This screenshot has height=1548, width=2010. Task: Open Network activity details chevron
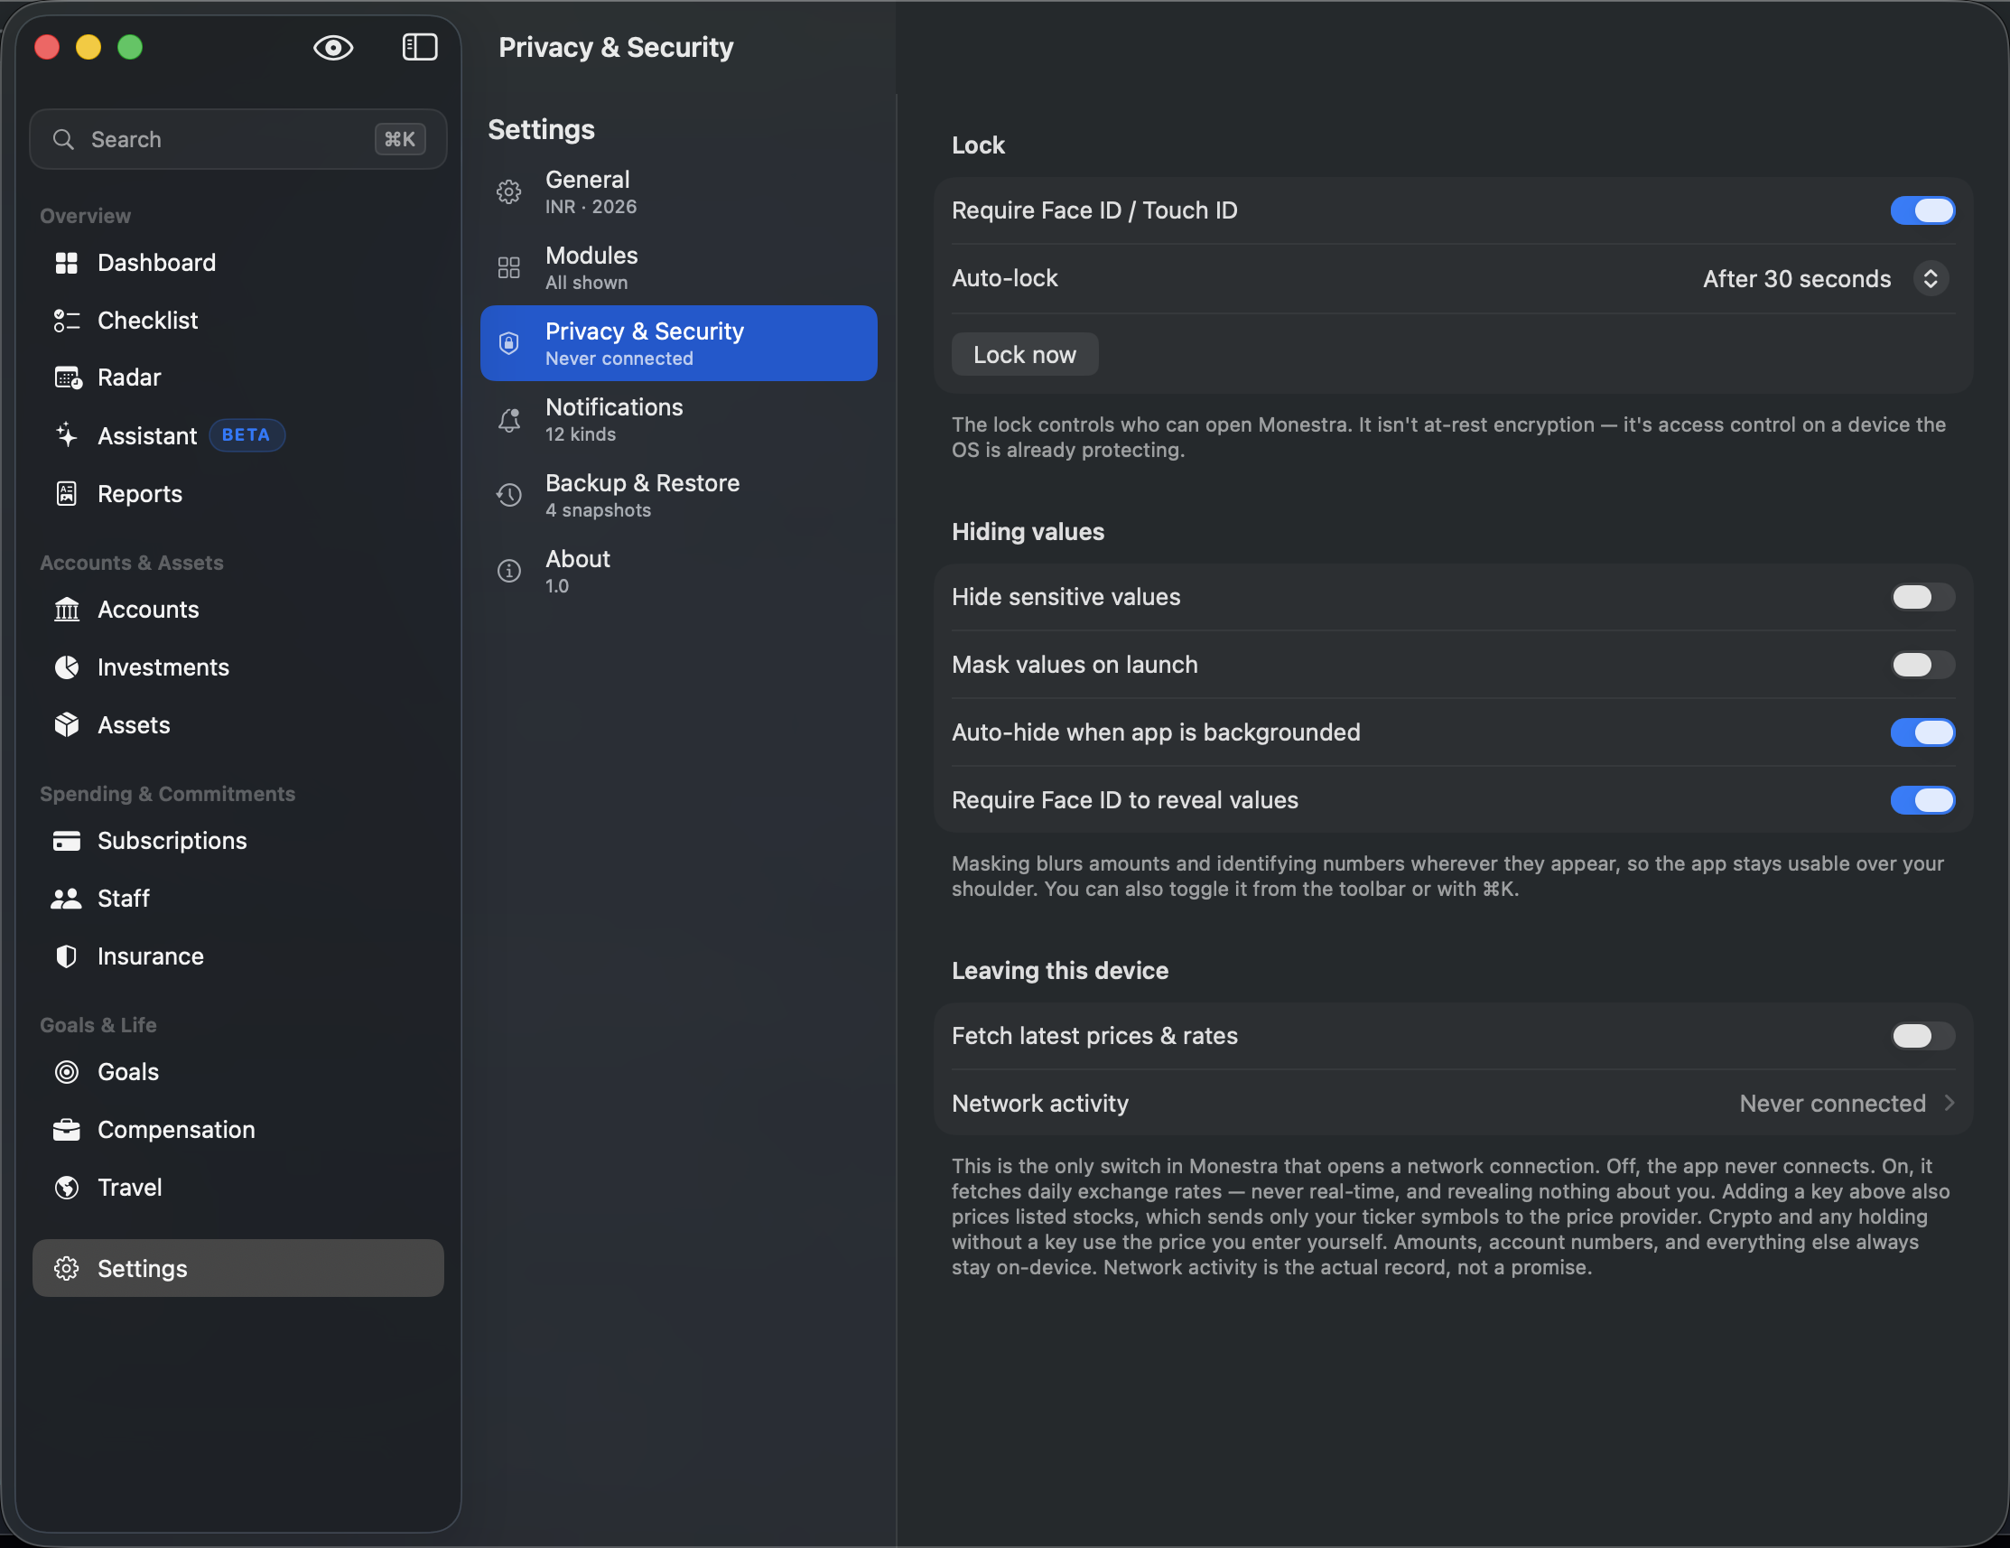pos(1949,1103)
